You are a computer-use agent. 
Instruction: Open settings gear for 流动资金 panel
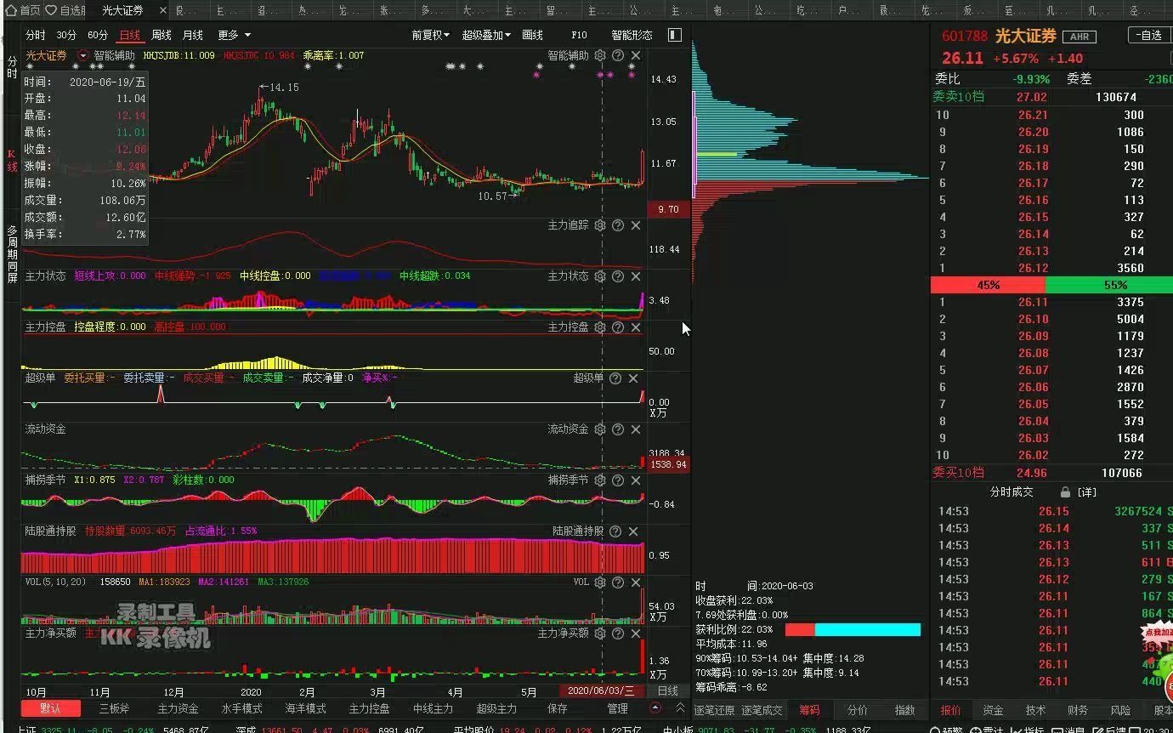600,429
